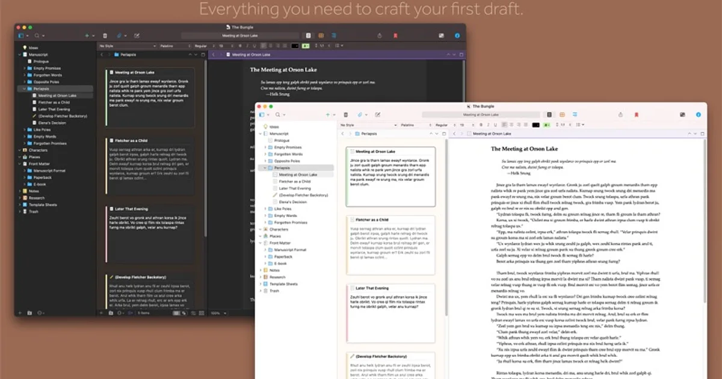Collapse the Front Matter folder in dark binder
Image resolution: width=722 pixels, height=379 pixels.
coord(20,164)
